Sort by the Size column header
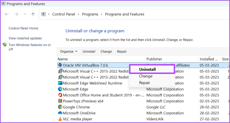The height and width of the screenshot is (123, 230). coord(225,59)
